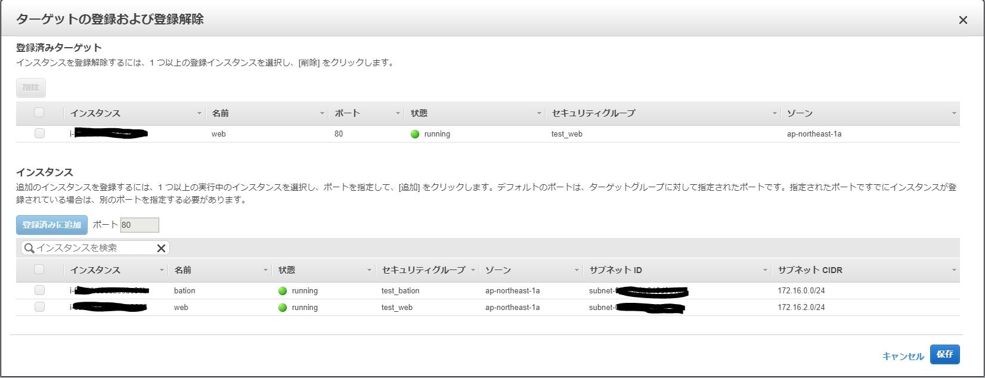Click the キャンセル link
The image size is (985, 378).
[903, 356]
